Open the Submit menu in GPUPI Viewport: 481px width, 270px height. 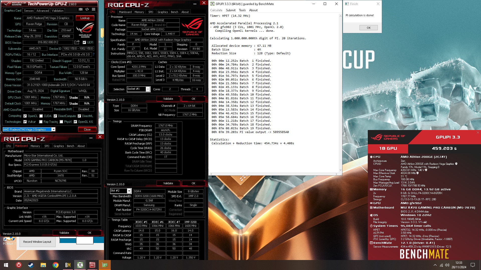pos(230,10)
